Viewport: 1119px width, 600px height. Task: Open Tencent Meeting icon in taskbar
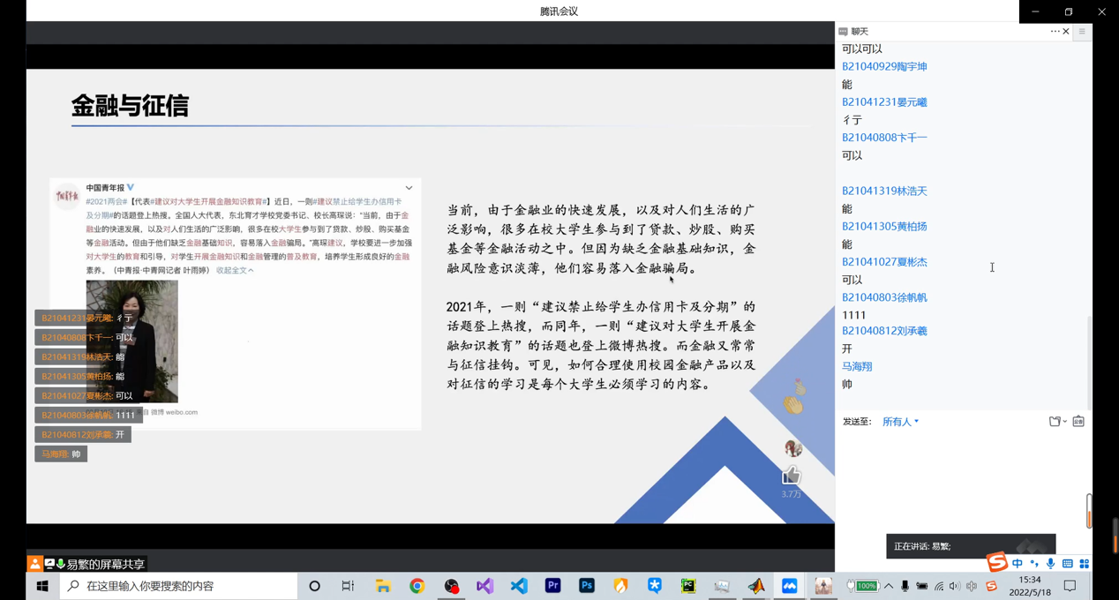790,586
